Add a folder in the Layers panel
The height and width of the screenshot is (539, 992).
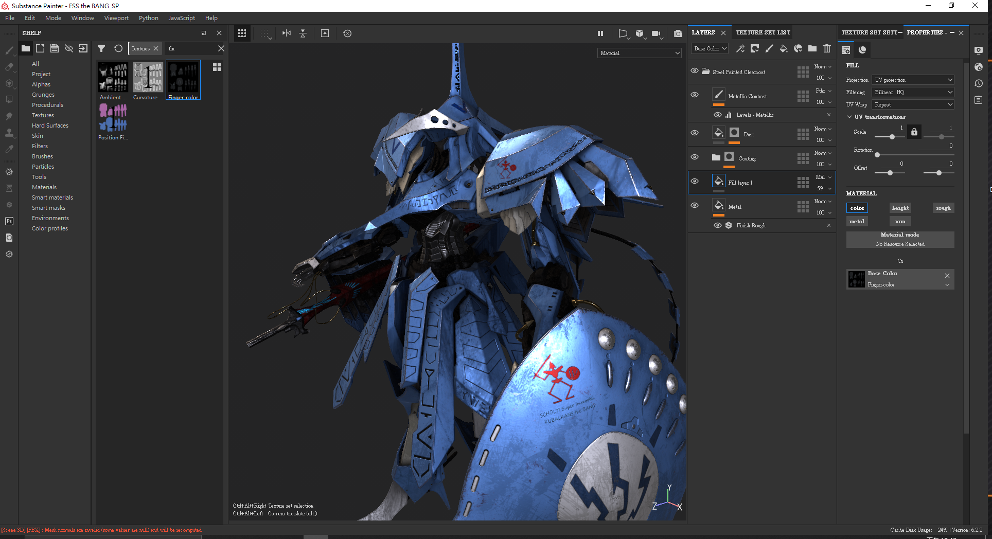coord(812,48)
